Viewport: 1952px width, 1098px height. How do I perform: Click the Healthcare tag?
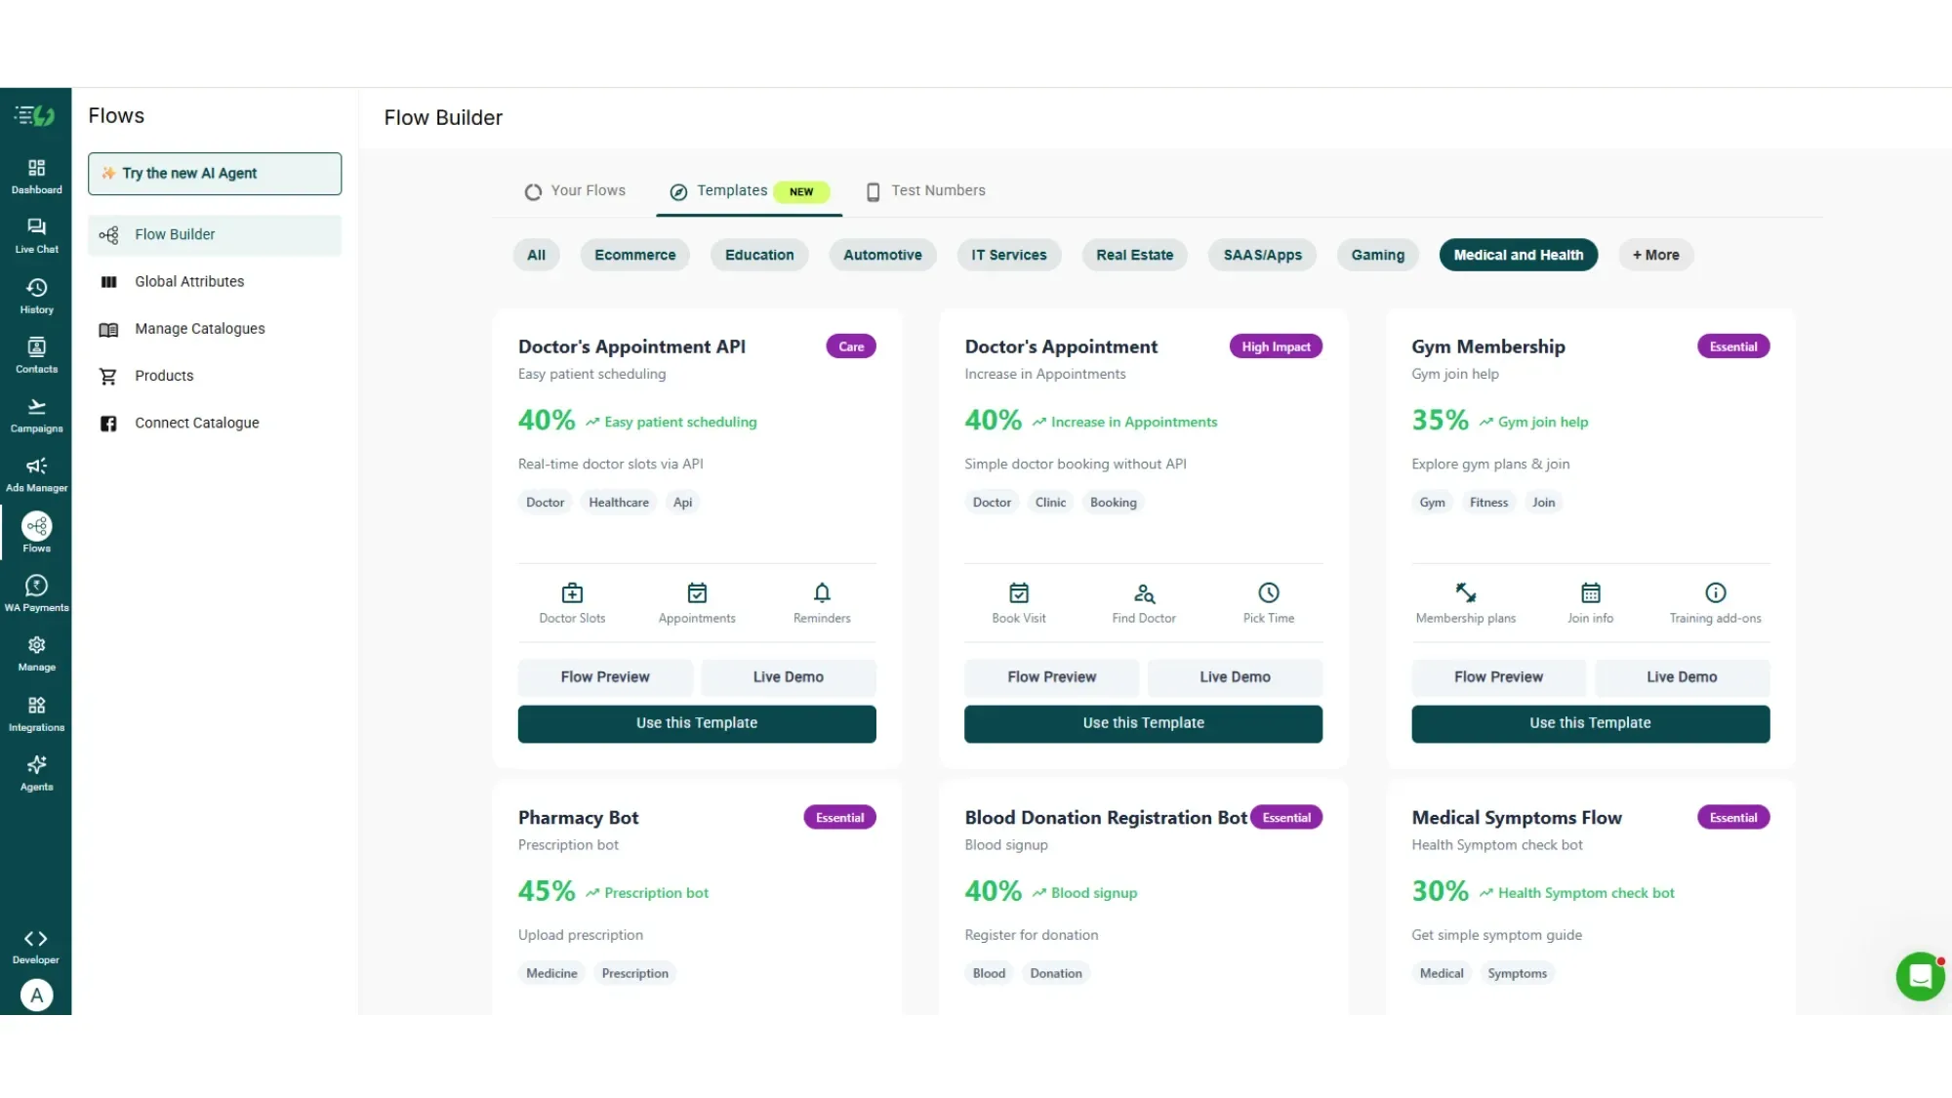coord(619,503)
